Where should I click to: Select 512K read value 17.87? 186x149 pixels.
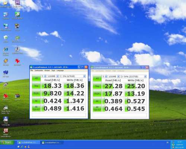113,93
